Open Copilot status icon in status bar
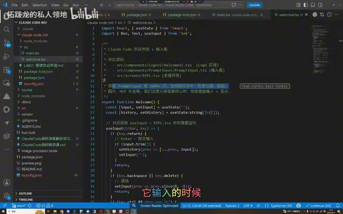Viewport: 343px width, 214px height. pyautogui.click(x=298, y=206)
